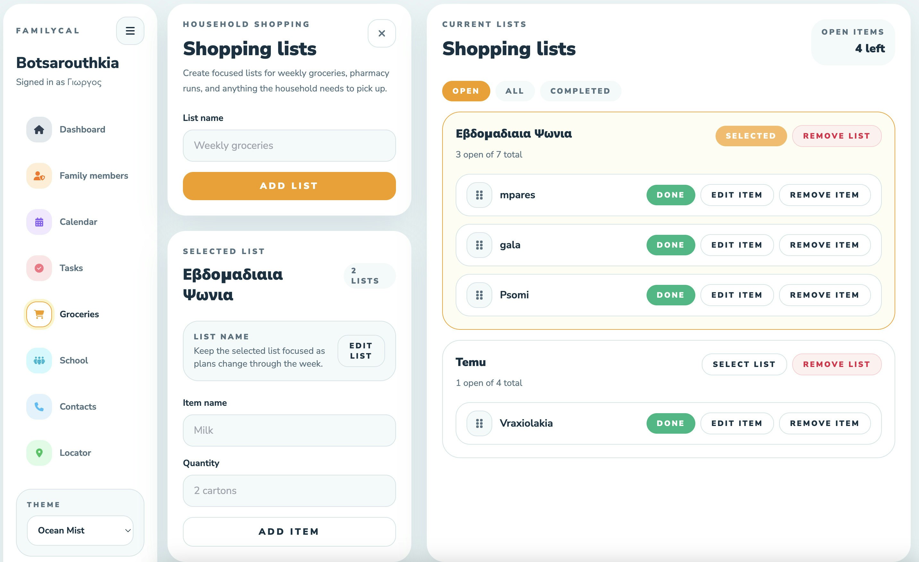
Task: Open Dashboard via home icon
Action: click(39, 129)
